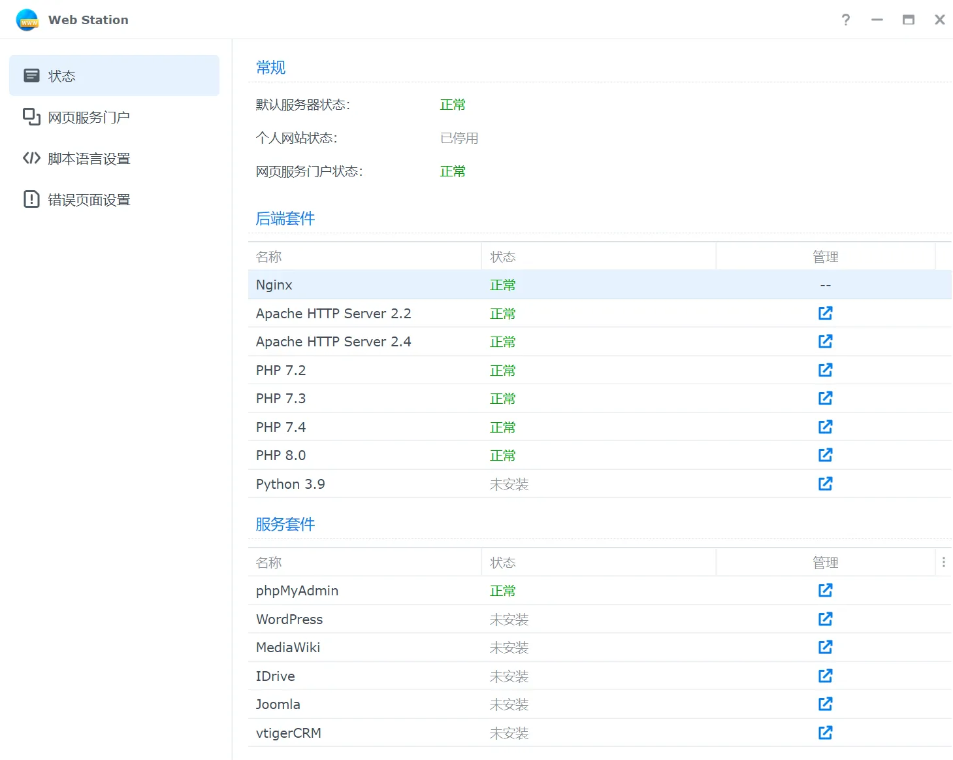Open manage link for Apache HTTP Server 2.2

(x=825, y=313)
